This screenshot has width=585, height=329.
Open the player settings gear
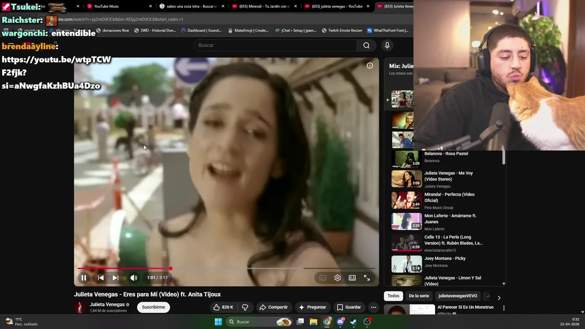click(x=337, y=278)
